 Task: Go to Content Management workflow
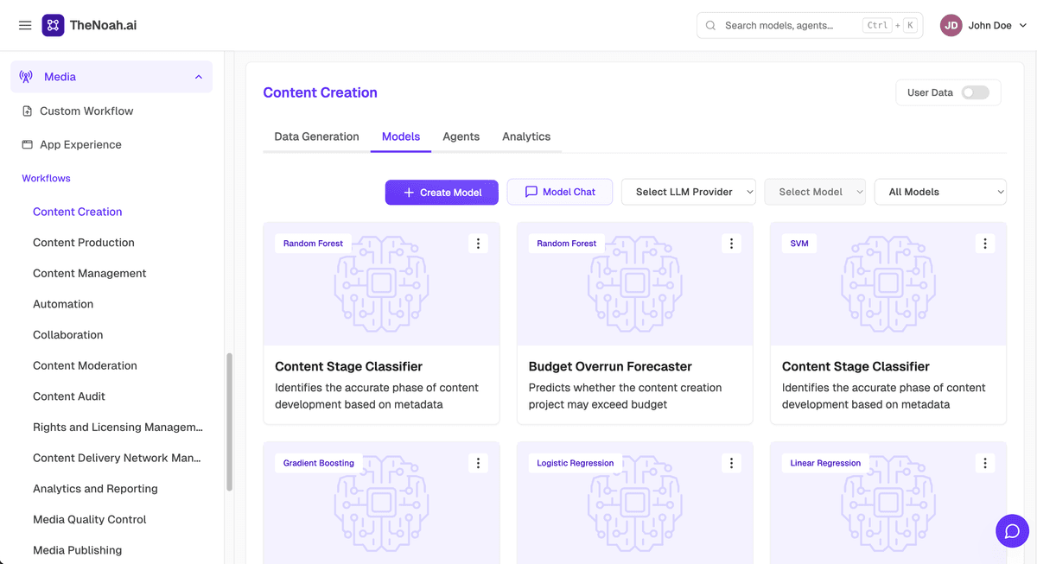90,274
